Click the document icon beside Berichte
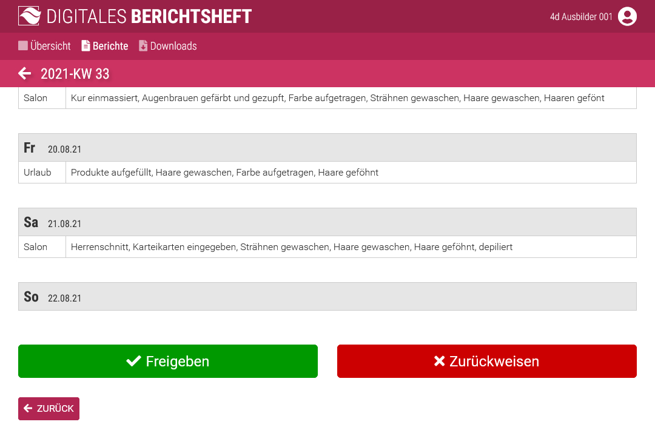The width and height of the screenshot is (655, 436). point(86,46)
